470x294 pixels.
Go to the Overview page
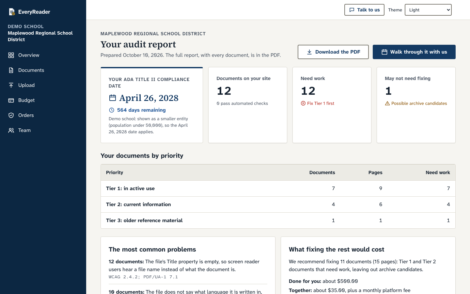tap(29, 55)
